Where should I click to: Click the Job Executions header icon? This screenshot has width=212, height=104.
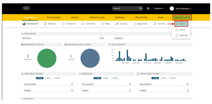pyautogui.click(x=23, y=74)
